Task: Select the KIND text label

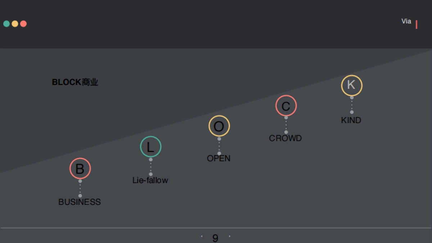Action: tap(351, 120)
